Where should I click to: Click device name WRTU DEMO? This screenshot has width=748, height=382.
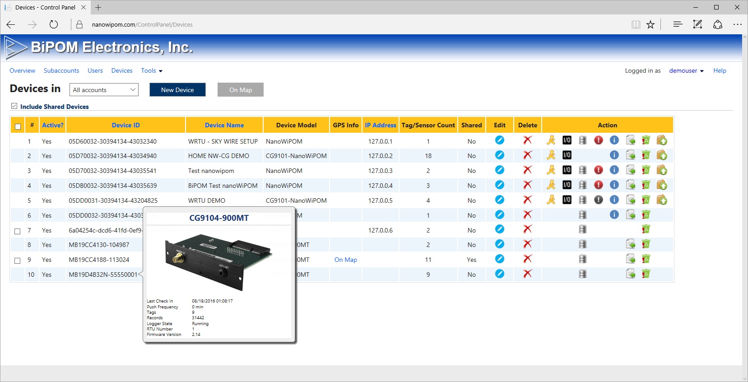click(x=207, y=201)
